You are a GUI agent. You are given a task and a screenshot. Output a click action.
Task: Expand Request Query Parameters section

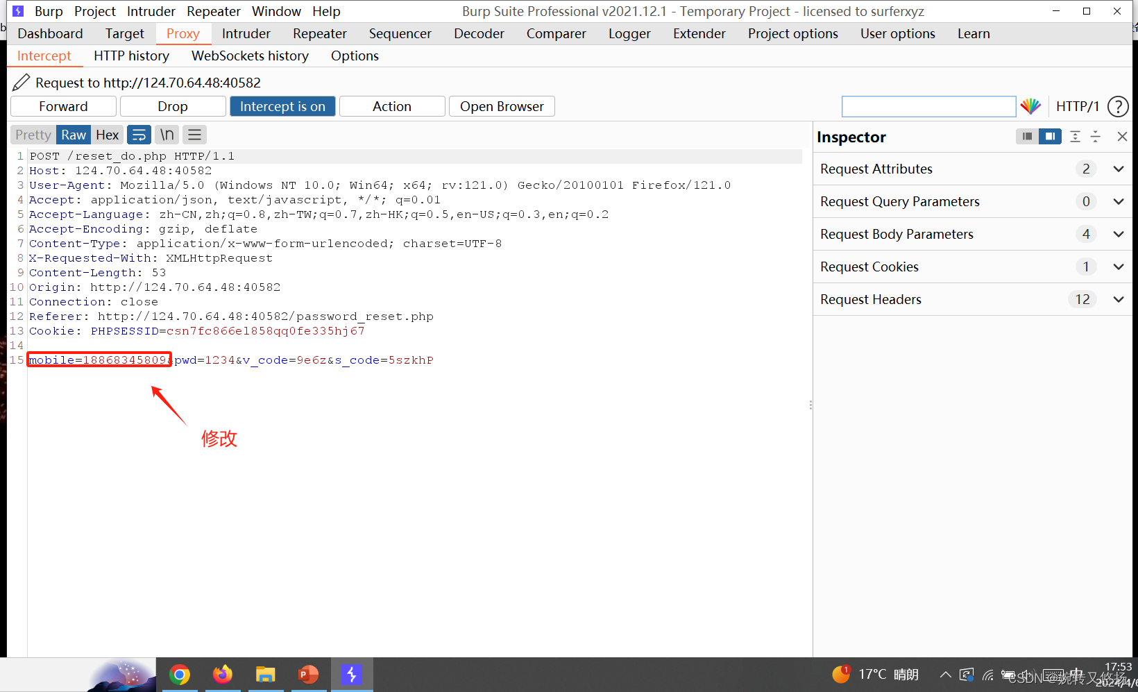point(972,201)
